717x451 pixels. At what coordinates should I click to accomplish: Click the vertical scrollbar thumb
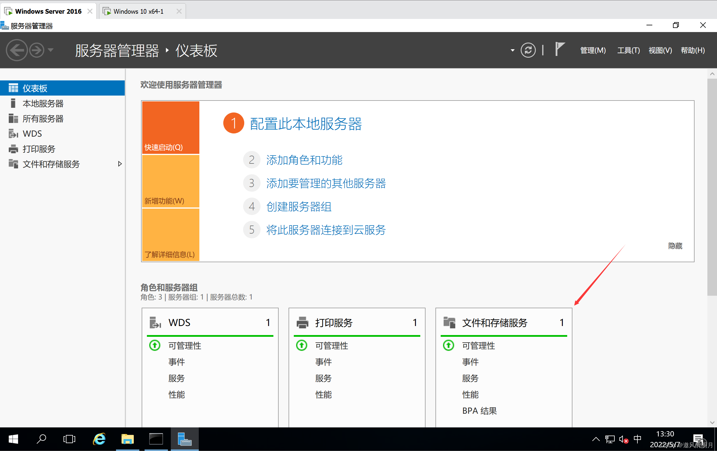click(x=712, y=188)
